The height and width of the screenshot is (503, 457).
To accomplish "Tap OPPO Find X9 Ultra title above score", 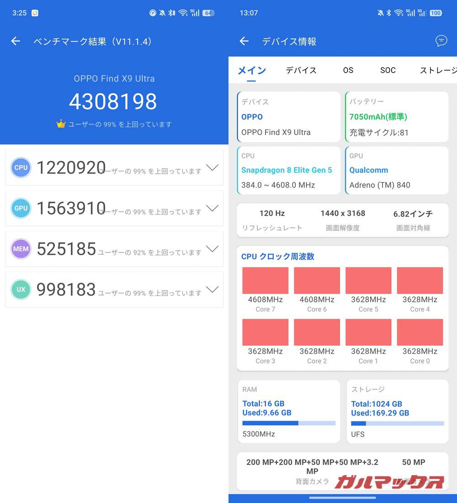I will [114, 79].
